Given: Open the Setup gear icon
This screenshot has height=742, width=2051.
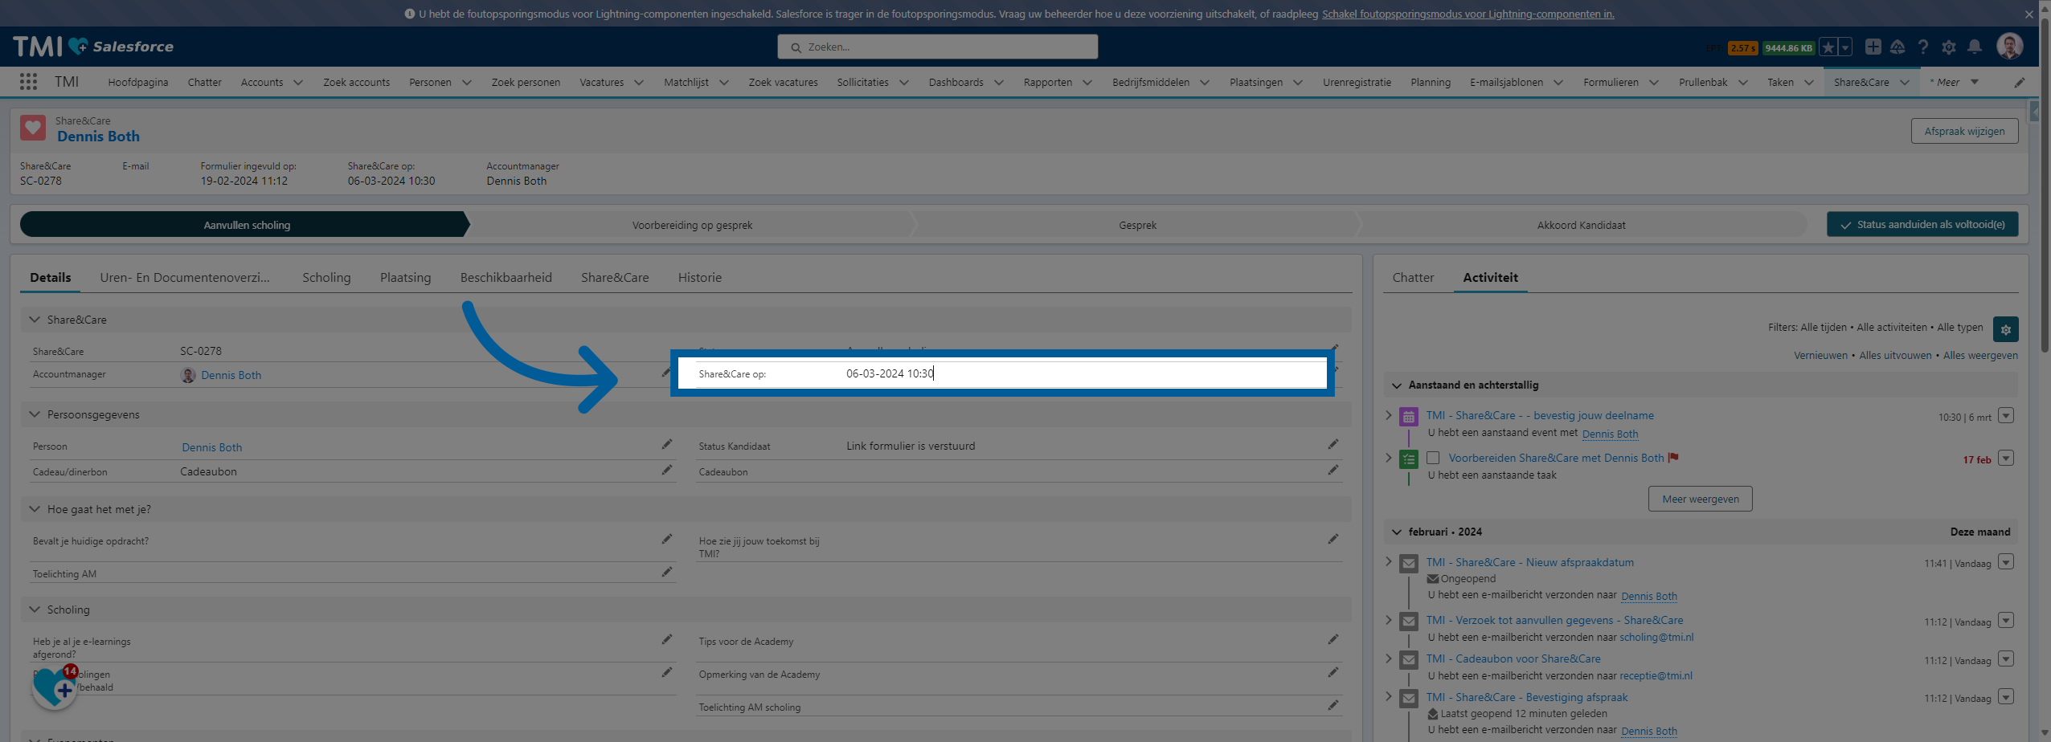Looking at the screenshot, I should tap(1948, 47).
